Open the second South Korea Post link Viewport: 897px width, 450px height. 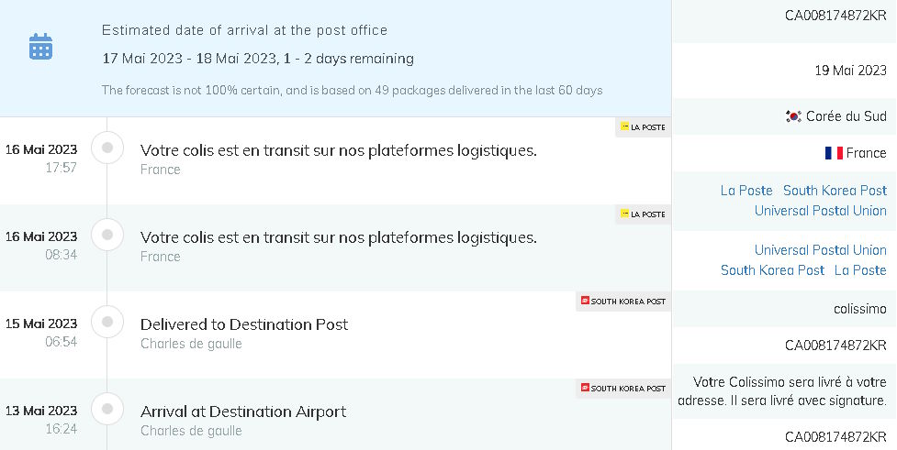[x=772, y=270]
